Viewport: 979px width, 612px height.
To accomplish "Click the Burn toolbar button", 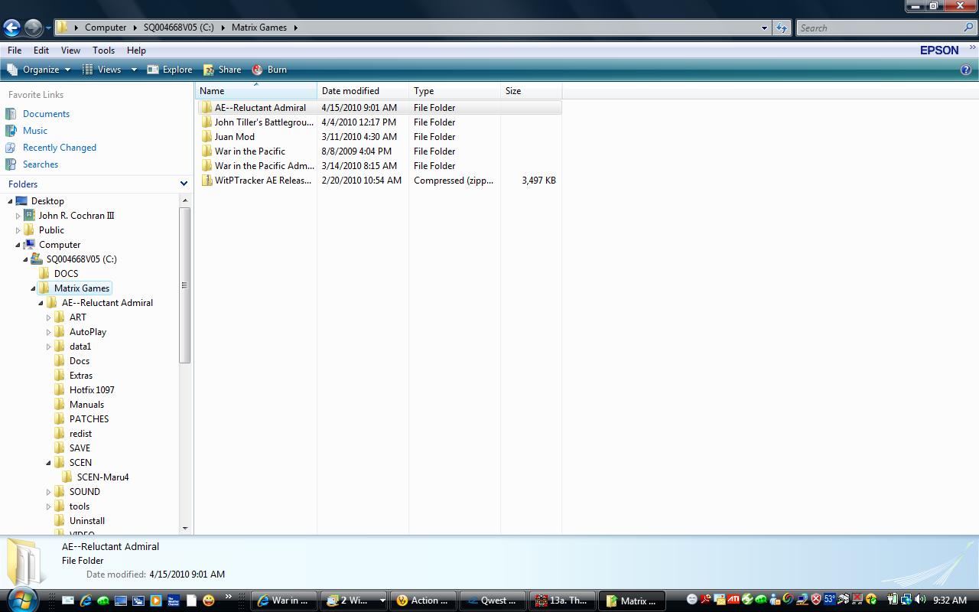I will (x=269, y=70).
